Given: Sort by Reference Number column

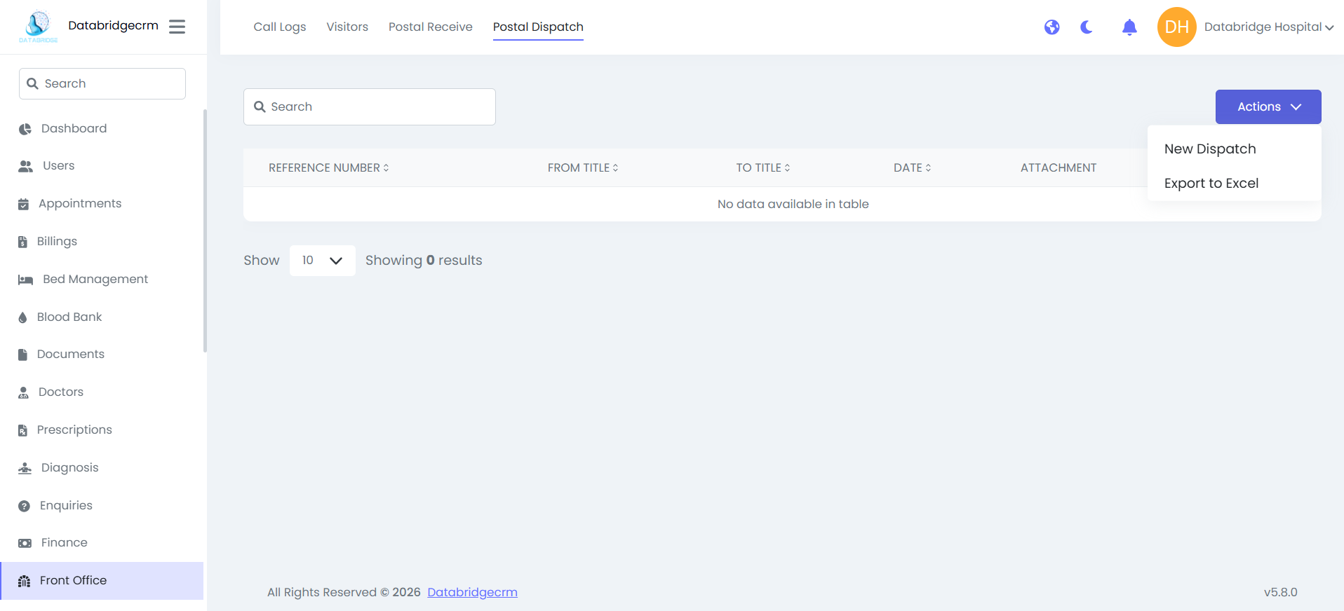Looking at the screenshot, I should tap(328, 168).
